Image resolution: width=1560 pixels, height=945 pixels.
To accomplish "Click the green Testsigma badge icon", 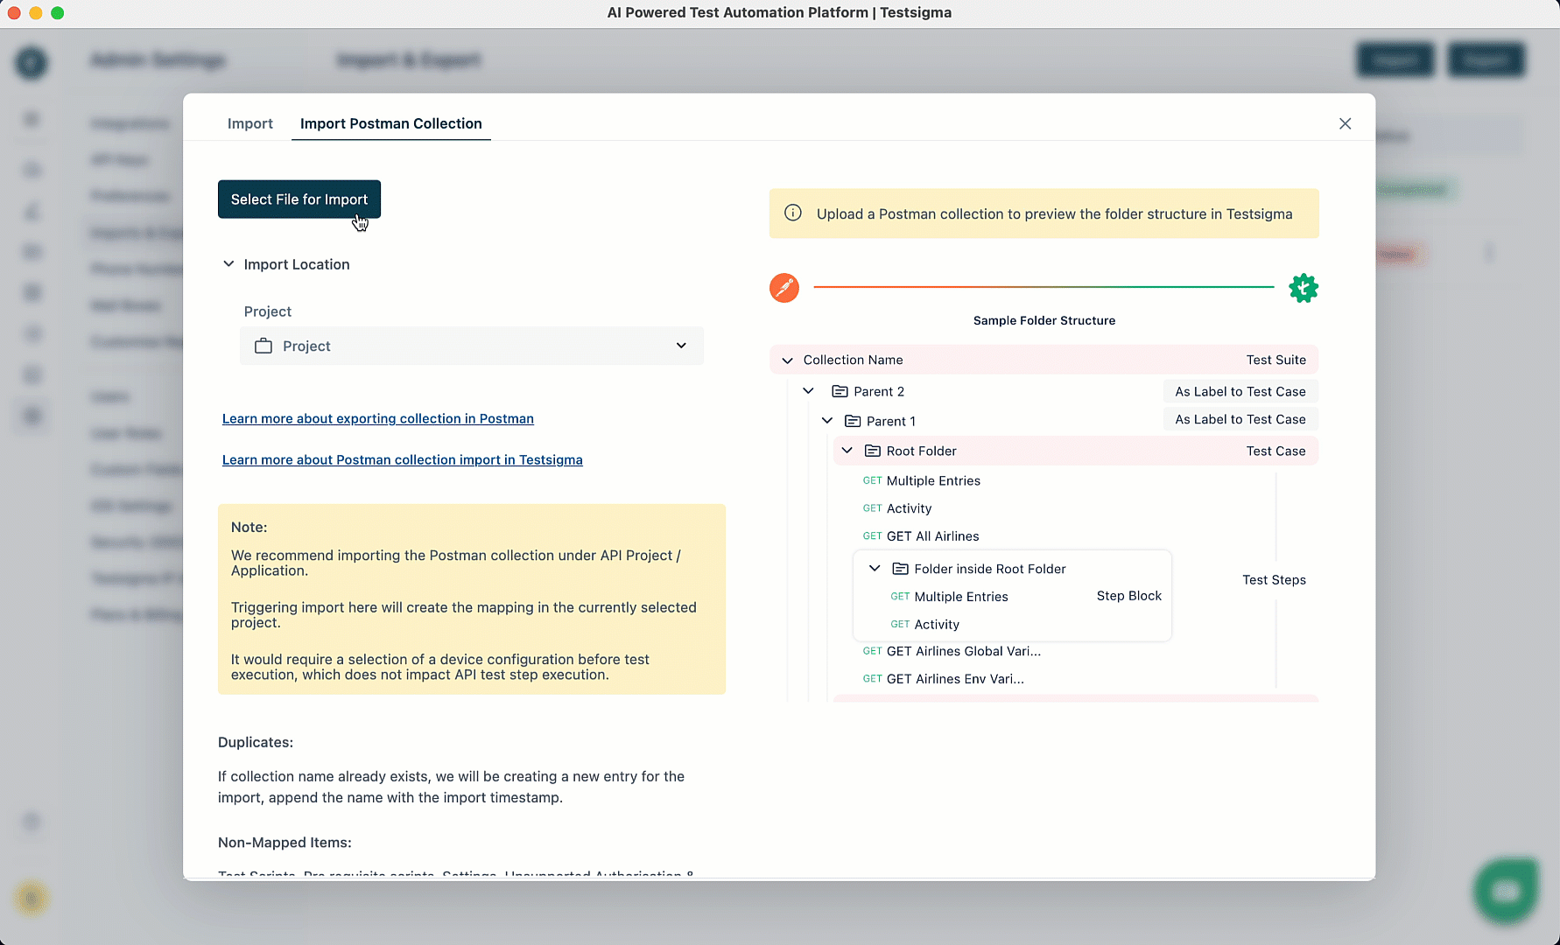I will tap(1303, 288).
